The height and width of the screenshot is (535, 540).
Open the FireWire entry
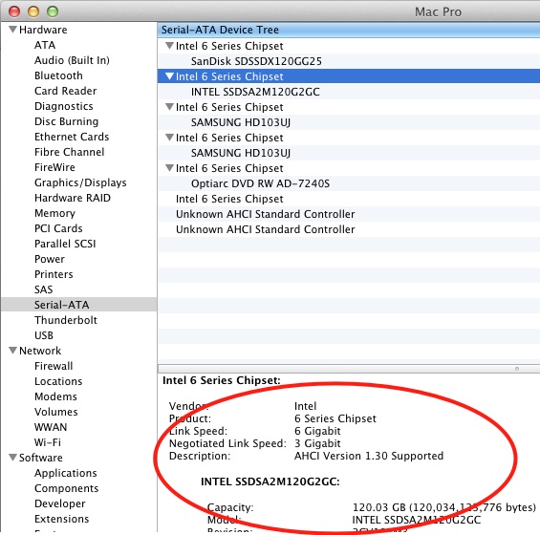(54, 167)
